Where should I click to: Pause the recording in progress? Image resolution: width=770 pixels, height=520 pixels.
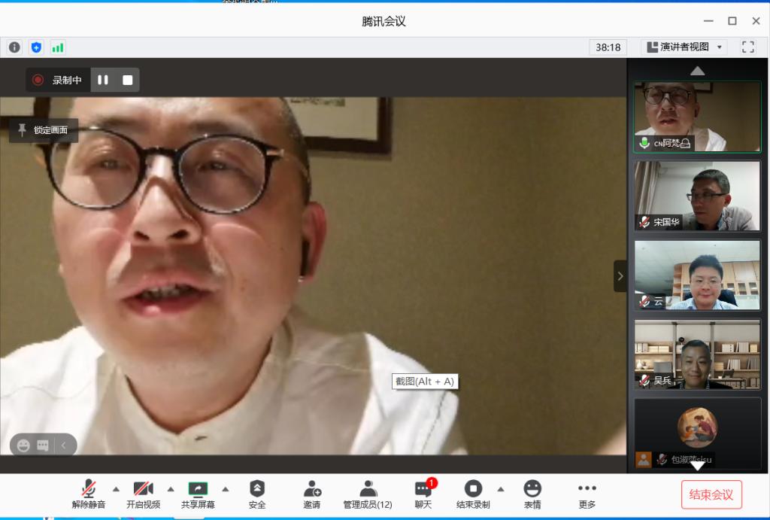(103, 80)
